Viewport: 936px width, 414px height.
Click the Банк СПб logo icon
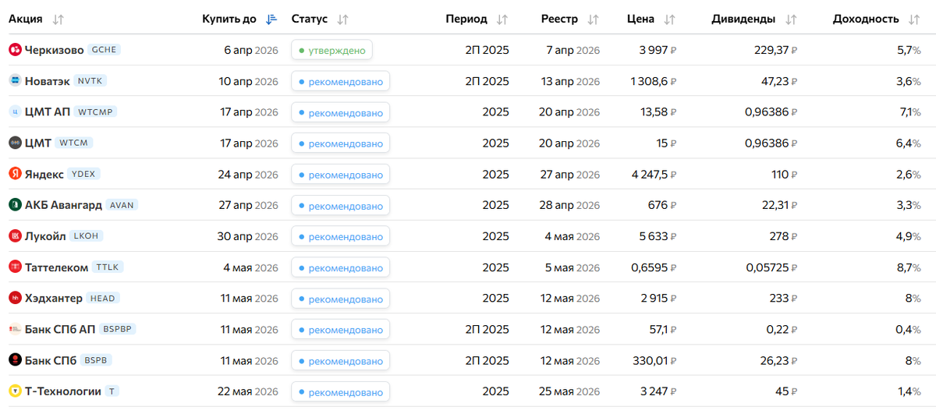coord(15,360)
